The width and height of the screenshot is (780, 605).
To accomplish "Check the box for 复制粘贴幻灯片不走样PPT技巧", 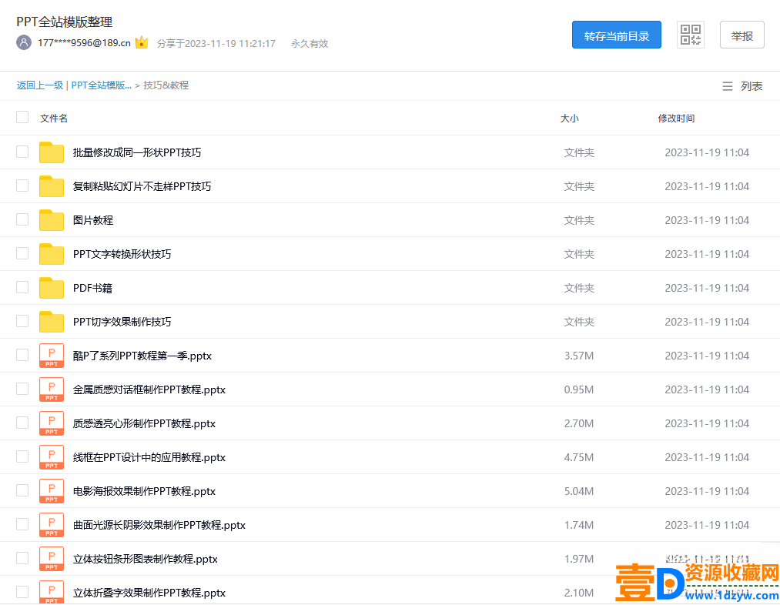I will [x=22, y=186].
